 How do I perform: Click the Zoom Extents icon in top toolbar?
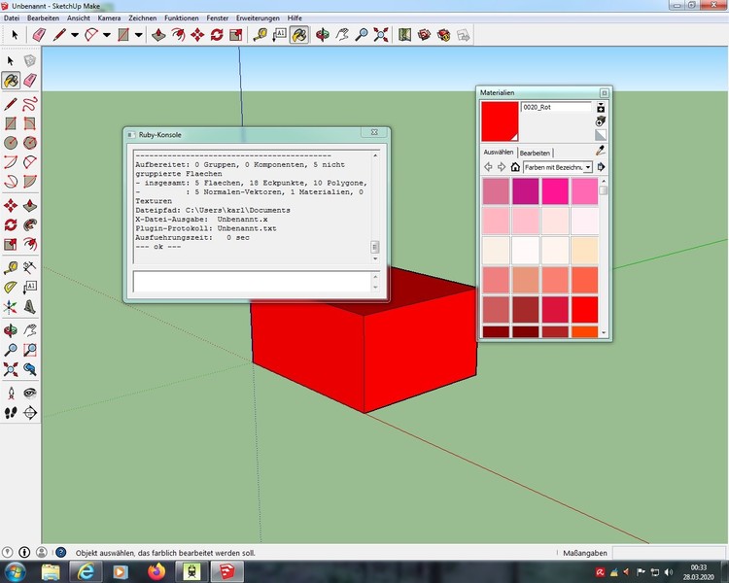tap(380, 34)
